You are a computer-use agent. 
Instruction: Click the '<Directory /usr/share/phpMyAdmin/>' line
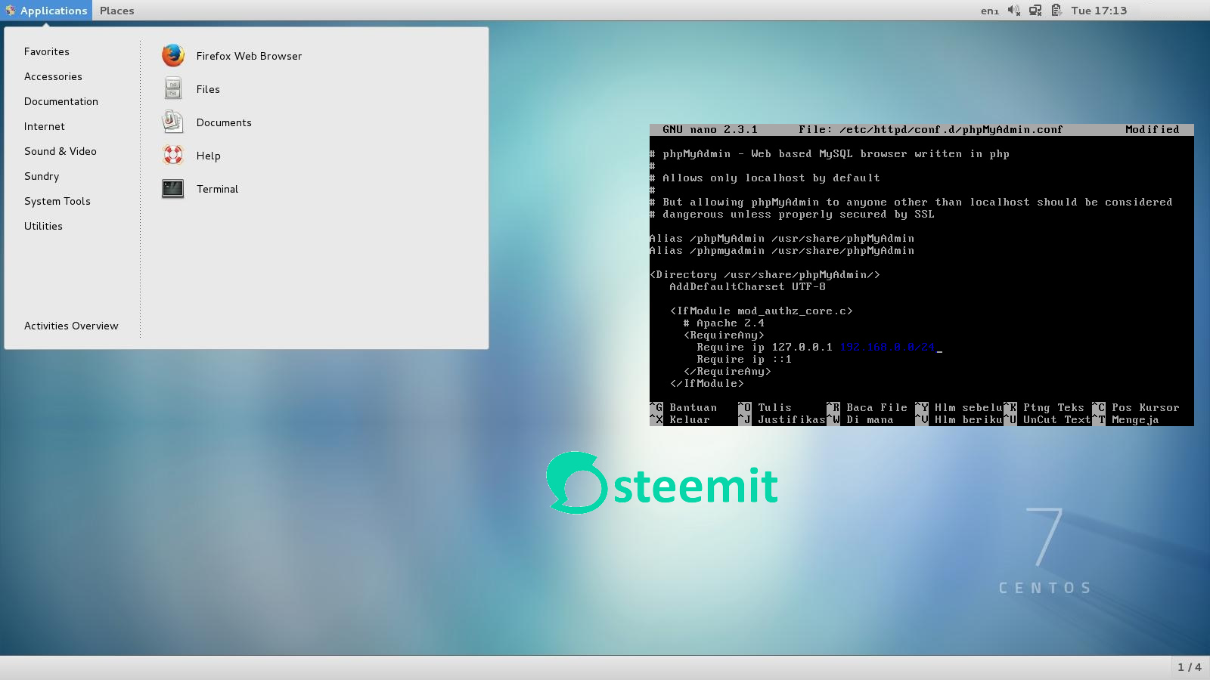pos(765,275)
